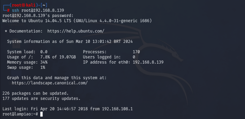Image resolution: width=245 pixels, height=119 pixels.
Task: Click the eth0 IP address 192.168.8.139
Action: 148,62
